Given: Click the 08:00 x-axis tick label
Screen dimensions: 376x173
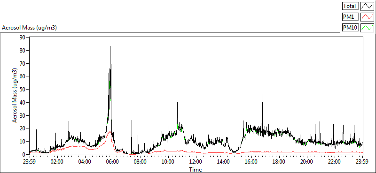Looking at the screenshot, I should [140, 162].
